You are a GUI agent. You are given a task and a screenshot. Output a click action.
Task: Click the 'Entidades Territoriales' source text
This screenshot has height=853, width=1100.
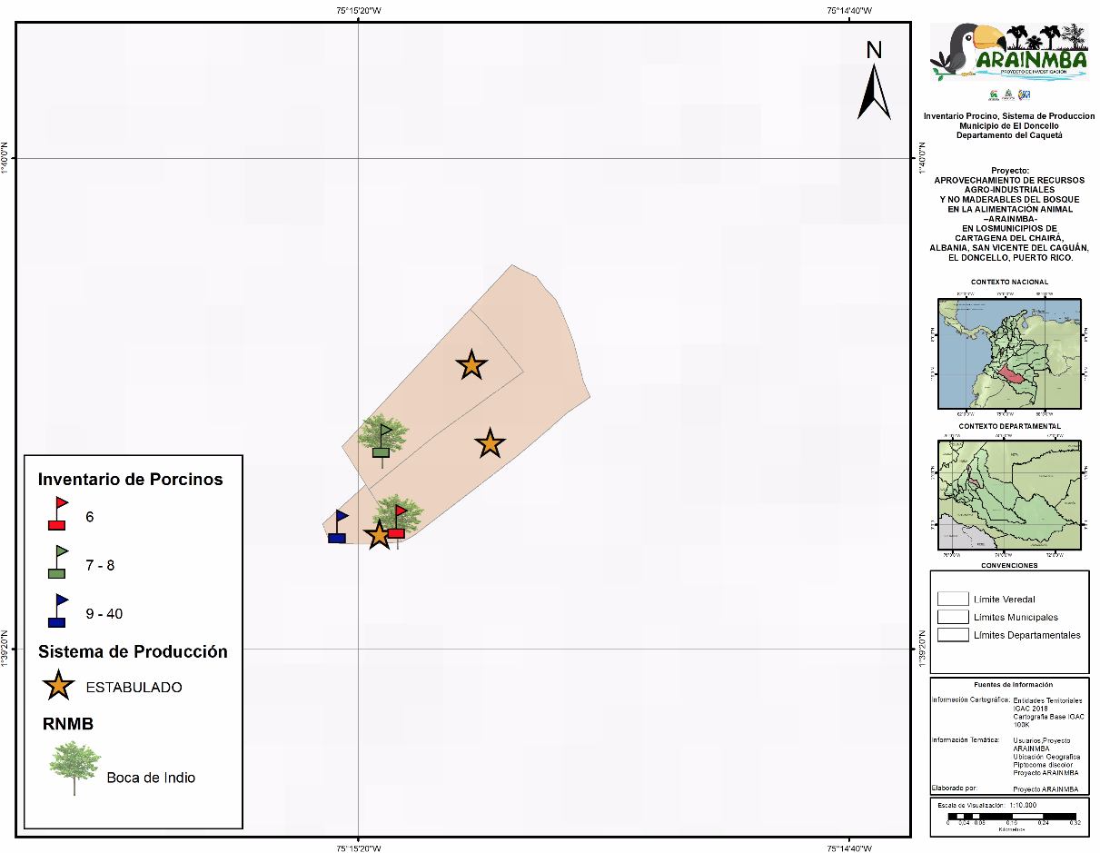[1047, 700]
